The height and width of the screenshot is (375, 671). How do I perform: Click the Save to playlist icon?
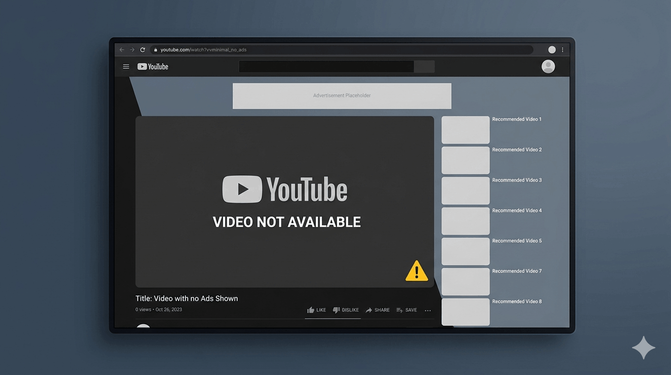tap(398, 310)
